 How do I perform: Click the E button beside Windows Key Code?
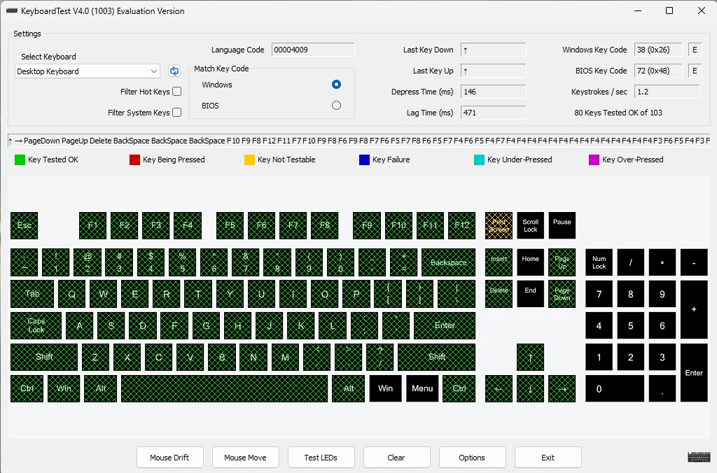pos(695,50)
